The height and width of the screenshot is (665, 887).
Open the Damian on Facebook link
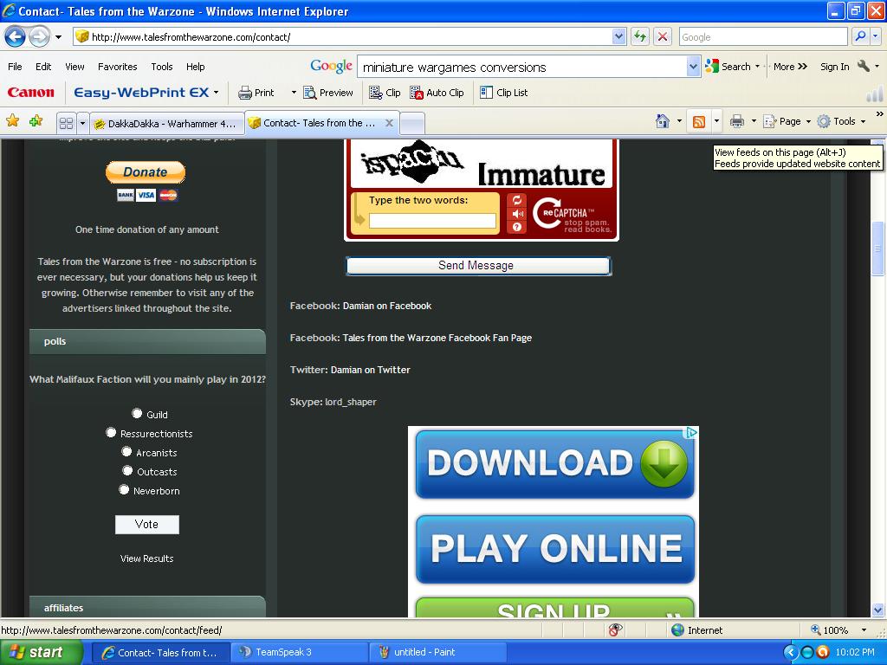pos(387,306)
